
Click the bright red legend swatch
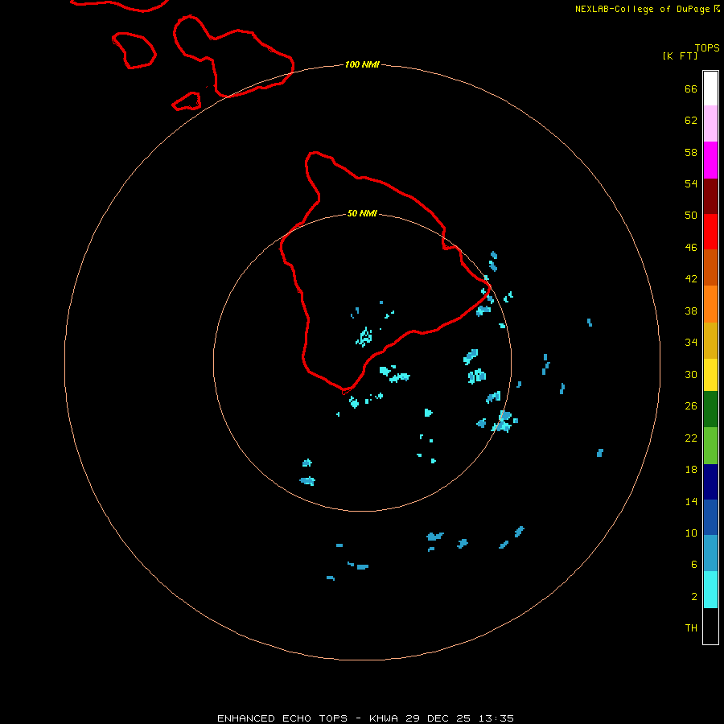pyautogui.click(x=710, y=232)
